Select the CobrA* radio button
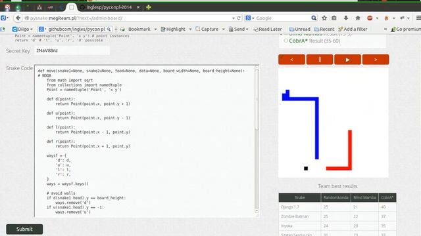This screenshot has width=421, height=236. click(x=285, y=41)
